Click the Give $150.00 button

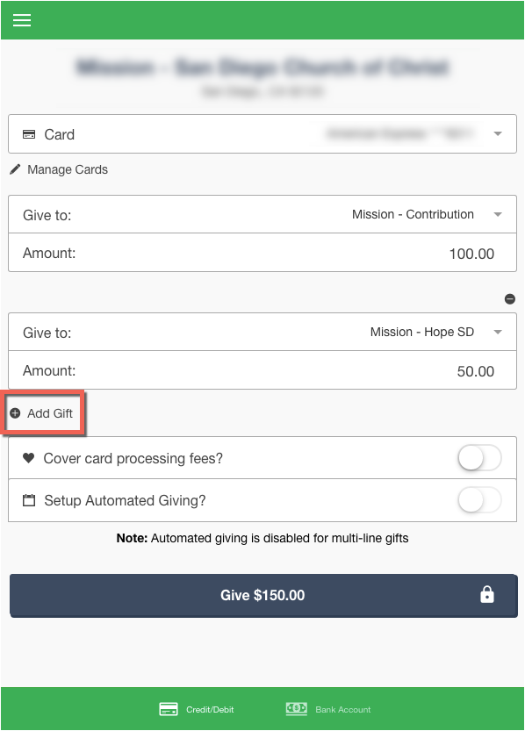[263, 596]
